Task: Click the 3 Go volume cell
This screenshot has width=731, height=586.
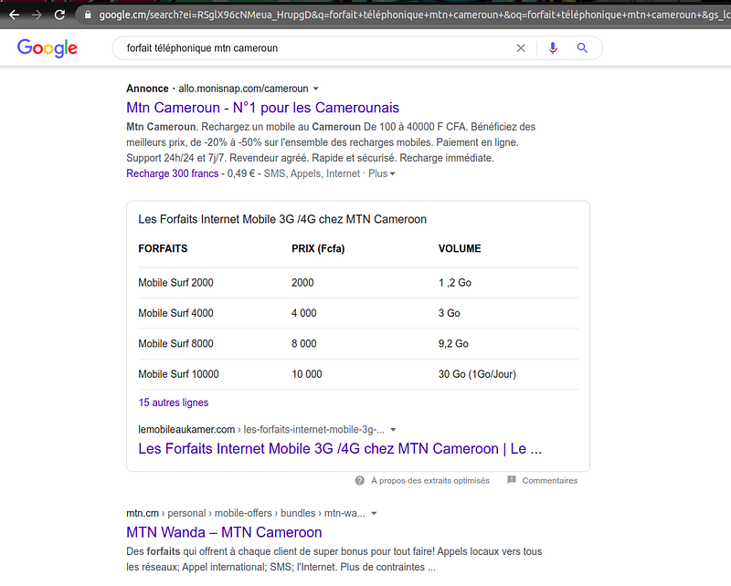Action: click(449, 313)
